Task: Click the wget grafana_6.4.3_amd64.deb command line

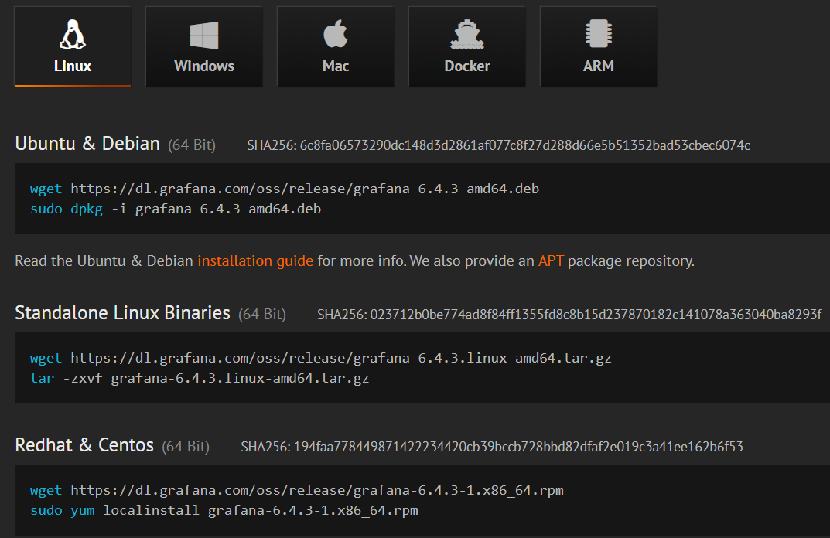Action: tap(284, 189)
